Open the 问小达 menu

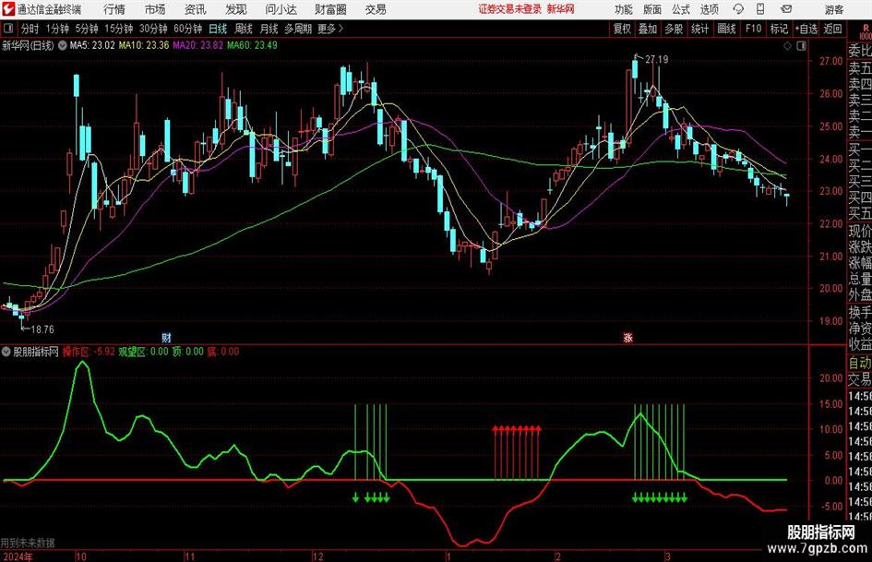tap(281, 9)
